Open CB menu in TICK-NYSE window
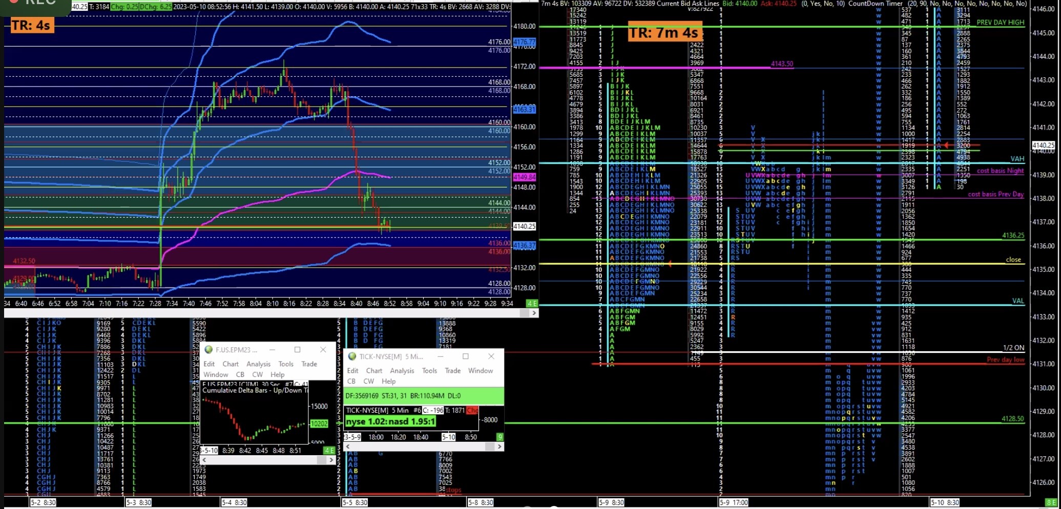Viewport: 1061px width, 509px height. (x=351, y=381)
